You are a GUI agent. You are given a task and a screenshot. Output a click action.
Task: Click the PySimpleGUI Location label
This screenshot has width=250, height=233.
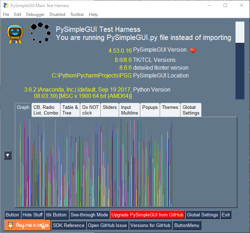[x=161, y=75]
